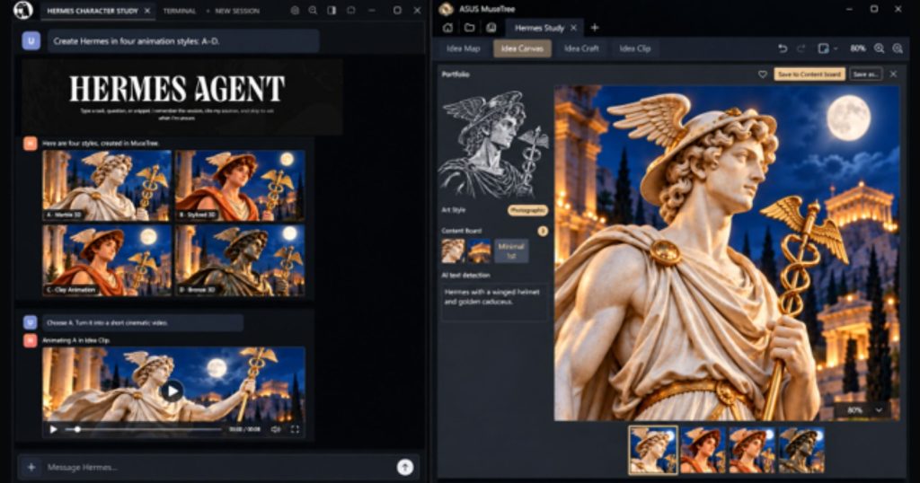The image size is (920, 483).
Task: Click the Hermes Agent logo icon
Action: tap(22, 10)
